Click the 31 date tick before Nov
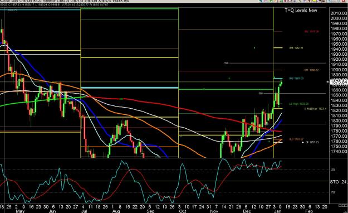The width and height of the screenshot is (348, 213). click(x=209, y=207)
